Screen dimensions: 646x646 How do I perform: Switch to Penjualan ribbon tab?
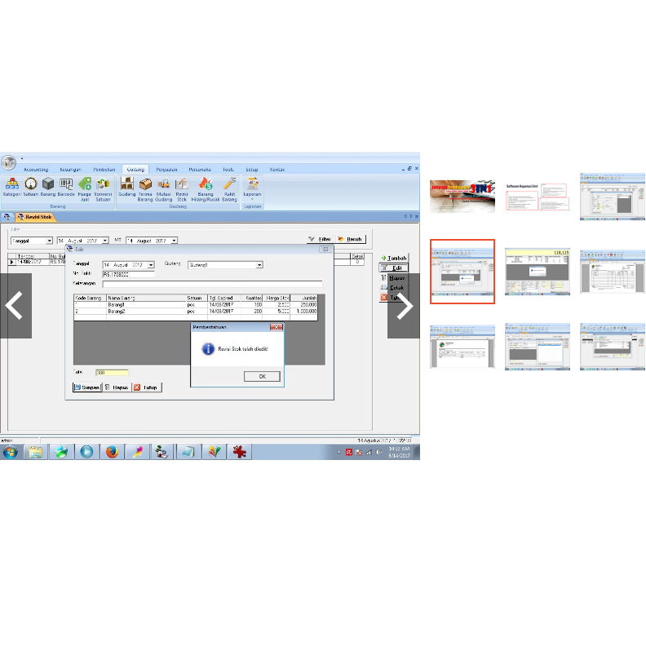click(x=166, y=170)
